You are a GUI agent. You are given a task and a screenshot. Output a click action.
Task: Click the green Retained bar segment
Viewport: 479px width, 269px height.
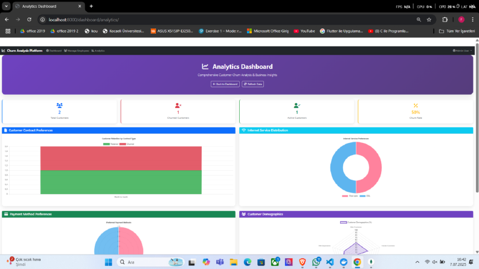121,182
